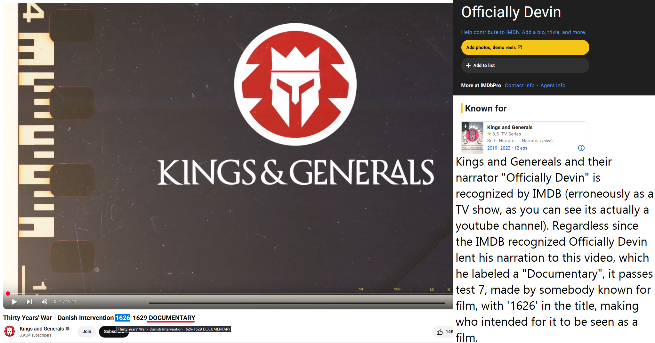655x343 pixels.
Task: Subscribe to the Kings and Generals channel
Action: [114, 331]
